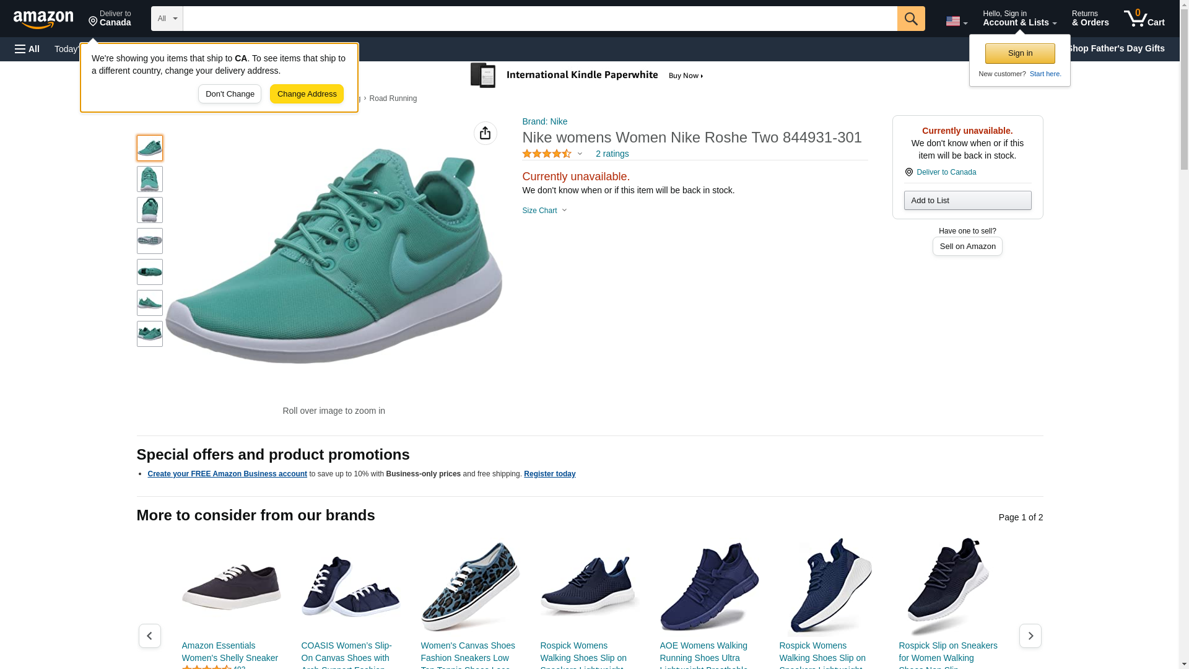The image size is (1189, 669).
Task: Go to next carousel page
Action: pos(1030,636)
